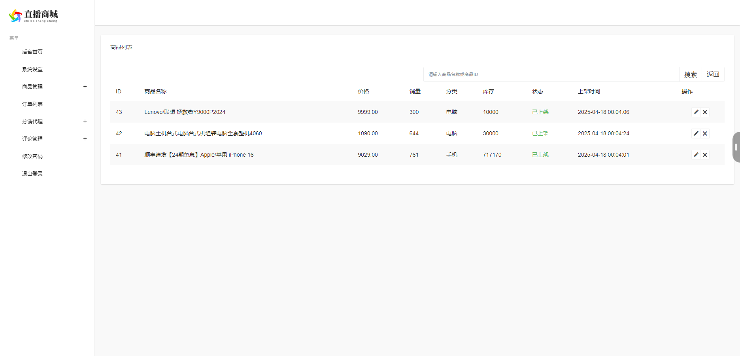
Task: Open 商品管理 menu item
Action: [32, 87]
